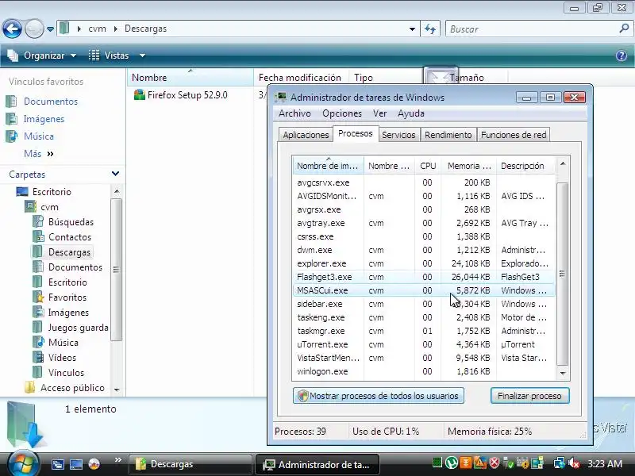Open Ayuda menu in Task Manager
This screenshot has height=476, width=635.
click(x=410, y=113)
